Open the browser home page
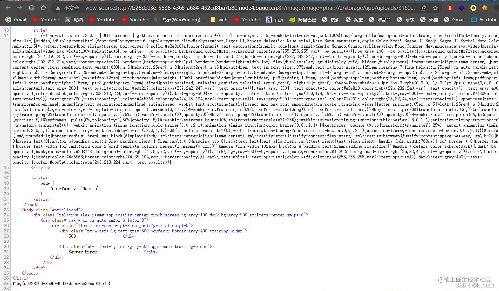 (x=43, y=8)
